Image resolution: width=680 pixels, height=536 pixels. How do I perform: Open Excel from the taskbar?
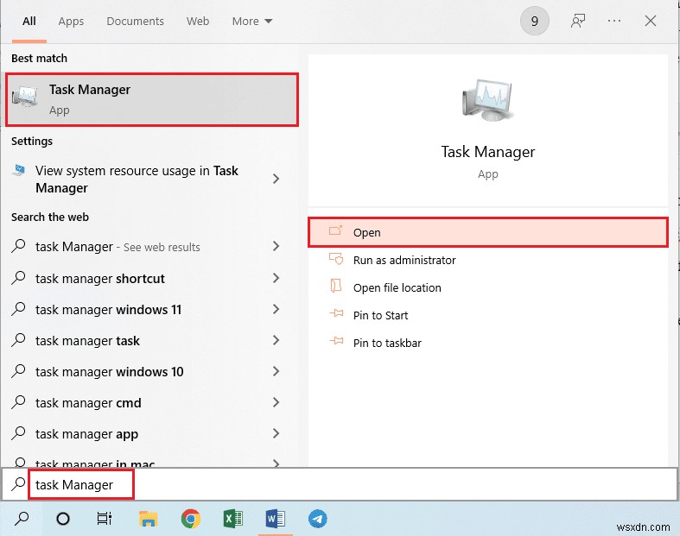click(233, 519)
